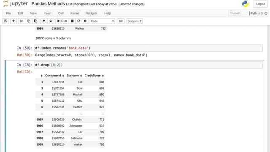Move selected cell up arrow
The image size is (270, 152).
coord(44,21)
